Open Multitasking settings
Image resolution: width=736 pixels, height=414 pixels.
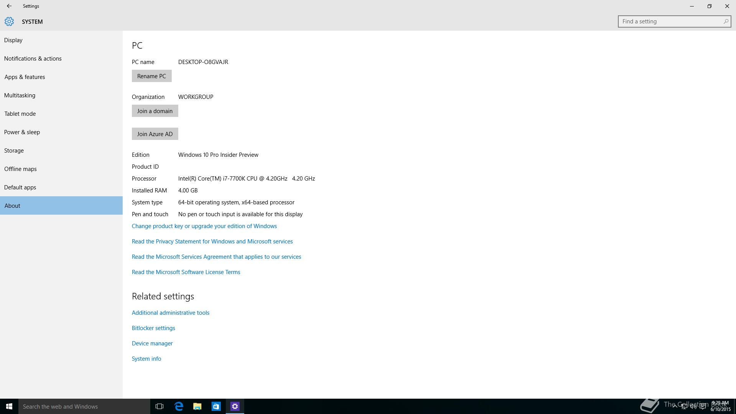pyautogui.click(x=61, y=95)
